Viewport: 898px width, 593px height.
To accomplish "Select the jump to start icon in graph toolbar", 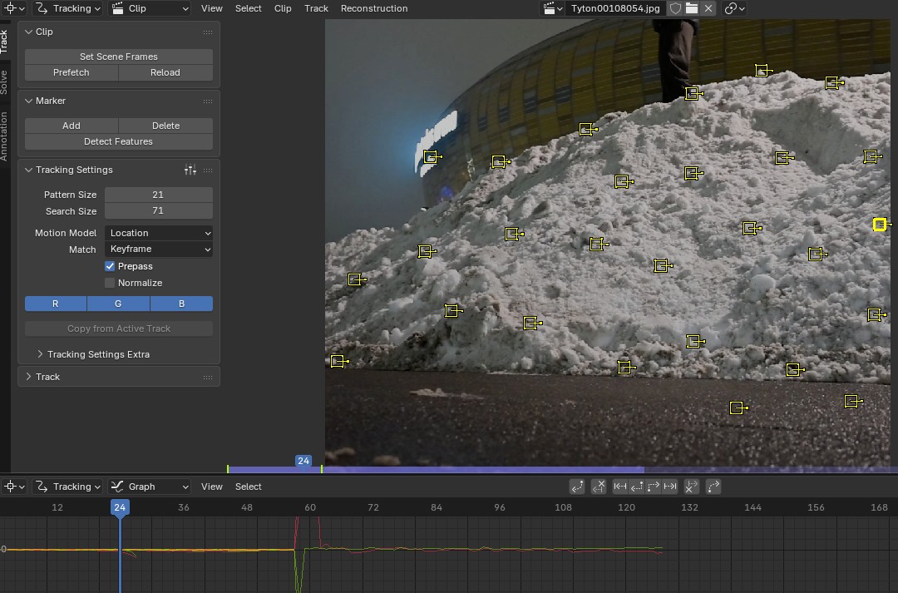I will point(619,487).
